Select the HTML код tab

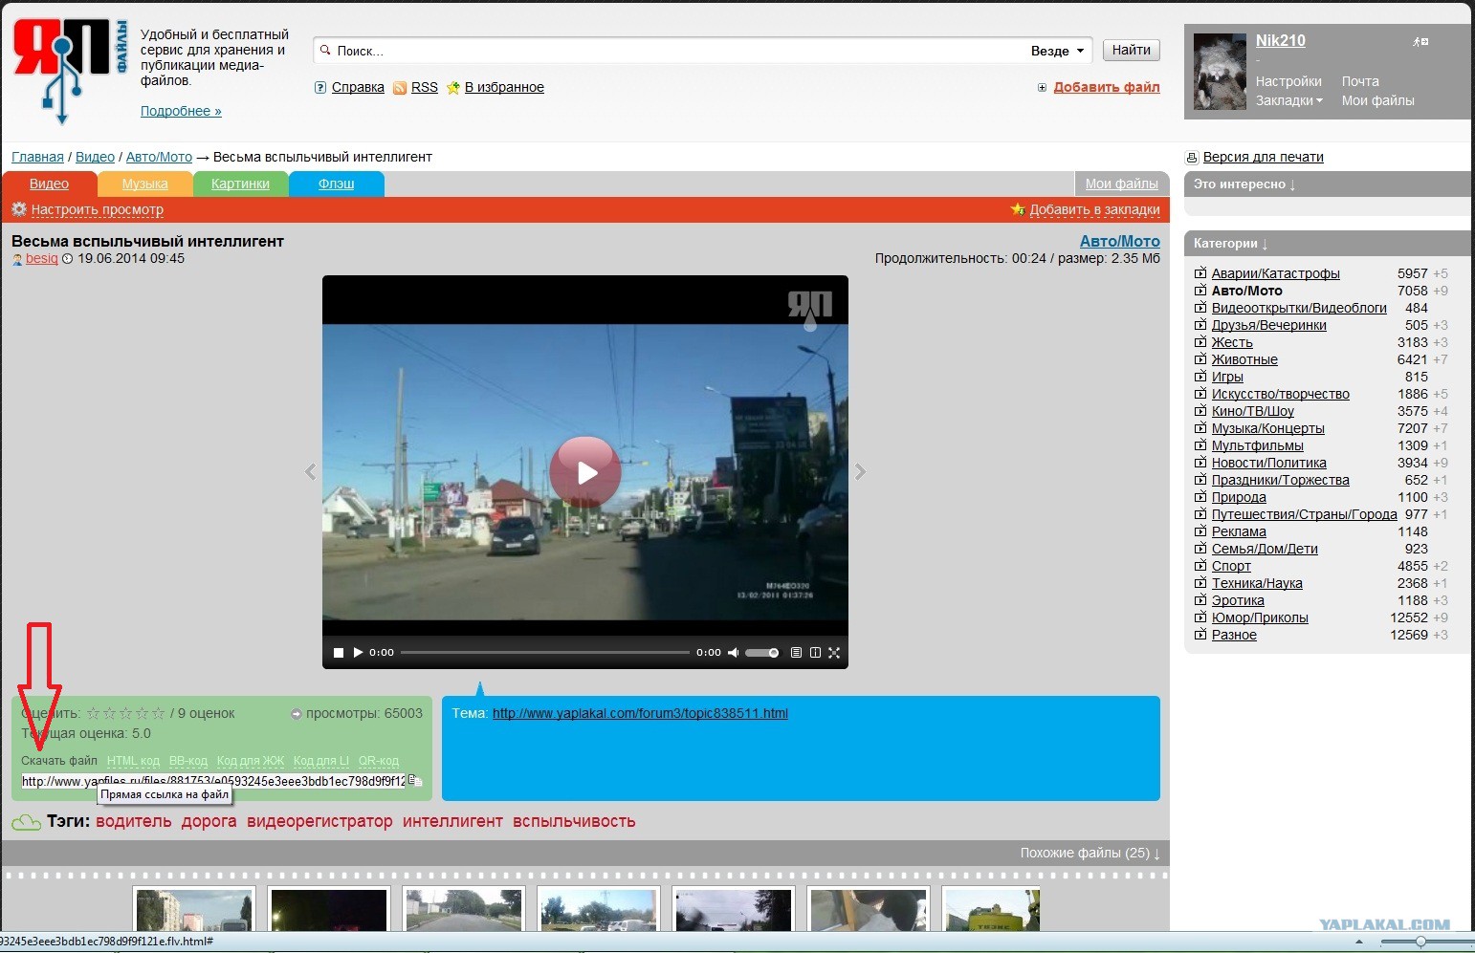(133, 761)
